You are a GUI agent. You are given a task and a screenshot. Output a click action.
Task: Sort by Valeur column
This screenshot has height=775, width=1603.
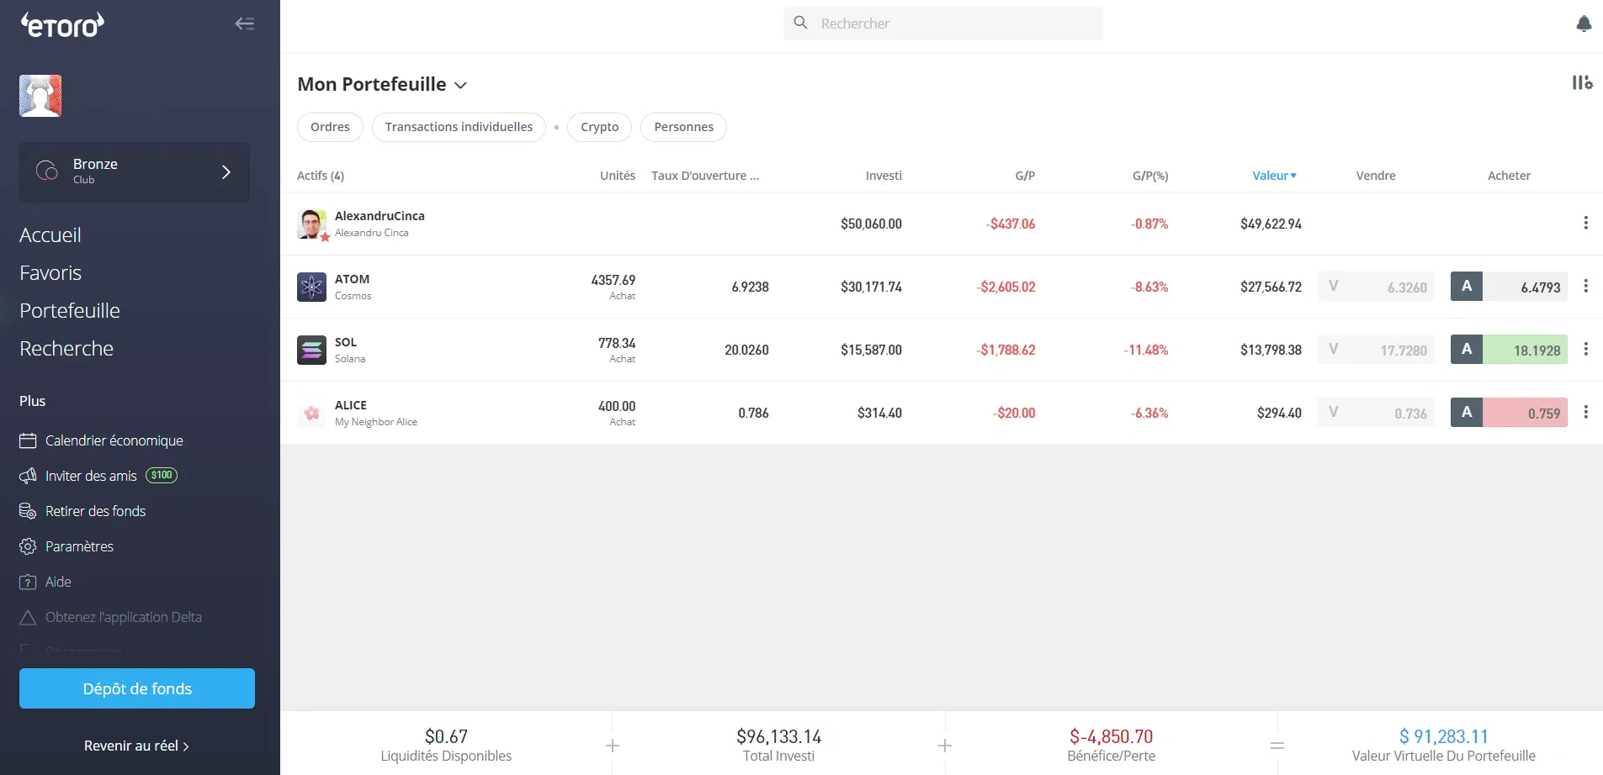pos(1274,176)
